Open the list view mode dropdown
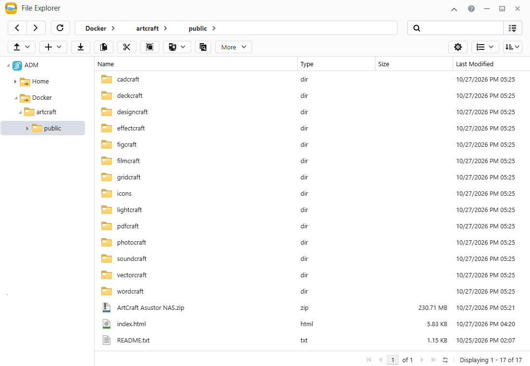Viewport: 530px width, 366px height. coord(485,47)
